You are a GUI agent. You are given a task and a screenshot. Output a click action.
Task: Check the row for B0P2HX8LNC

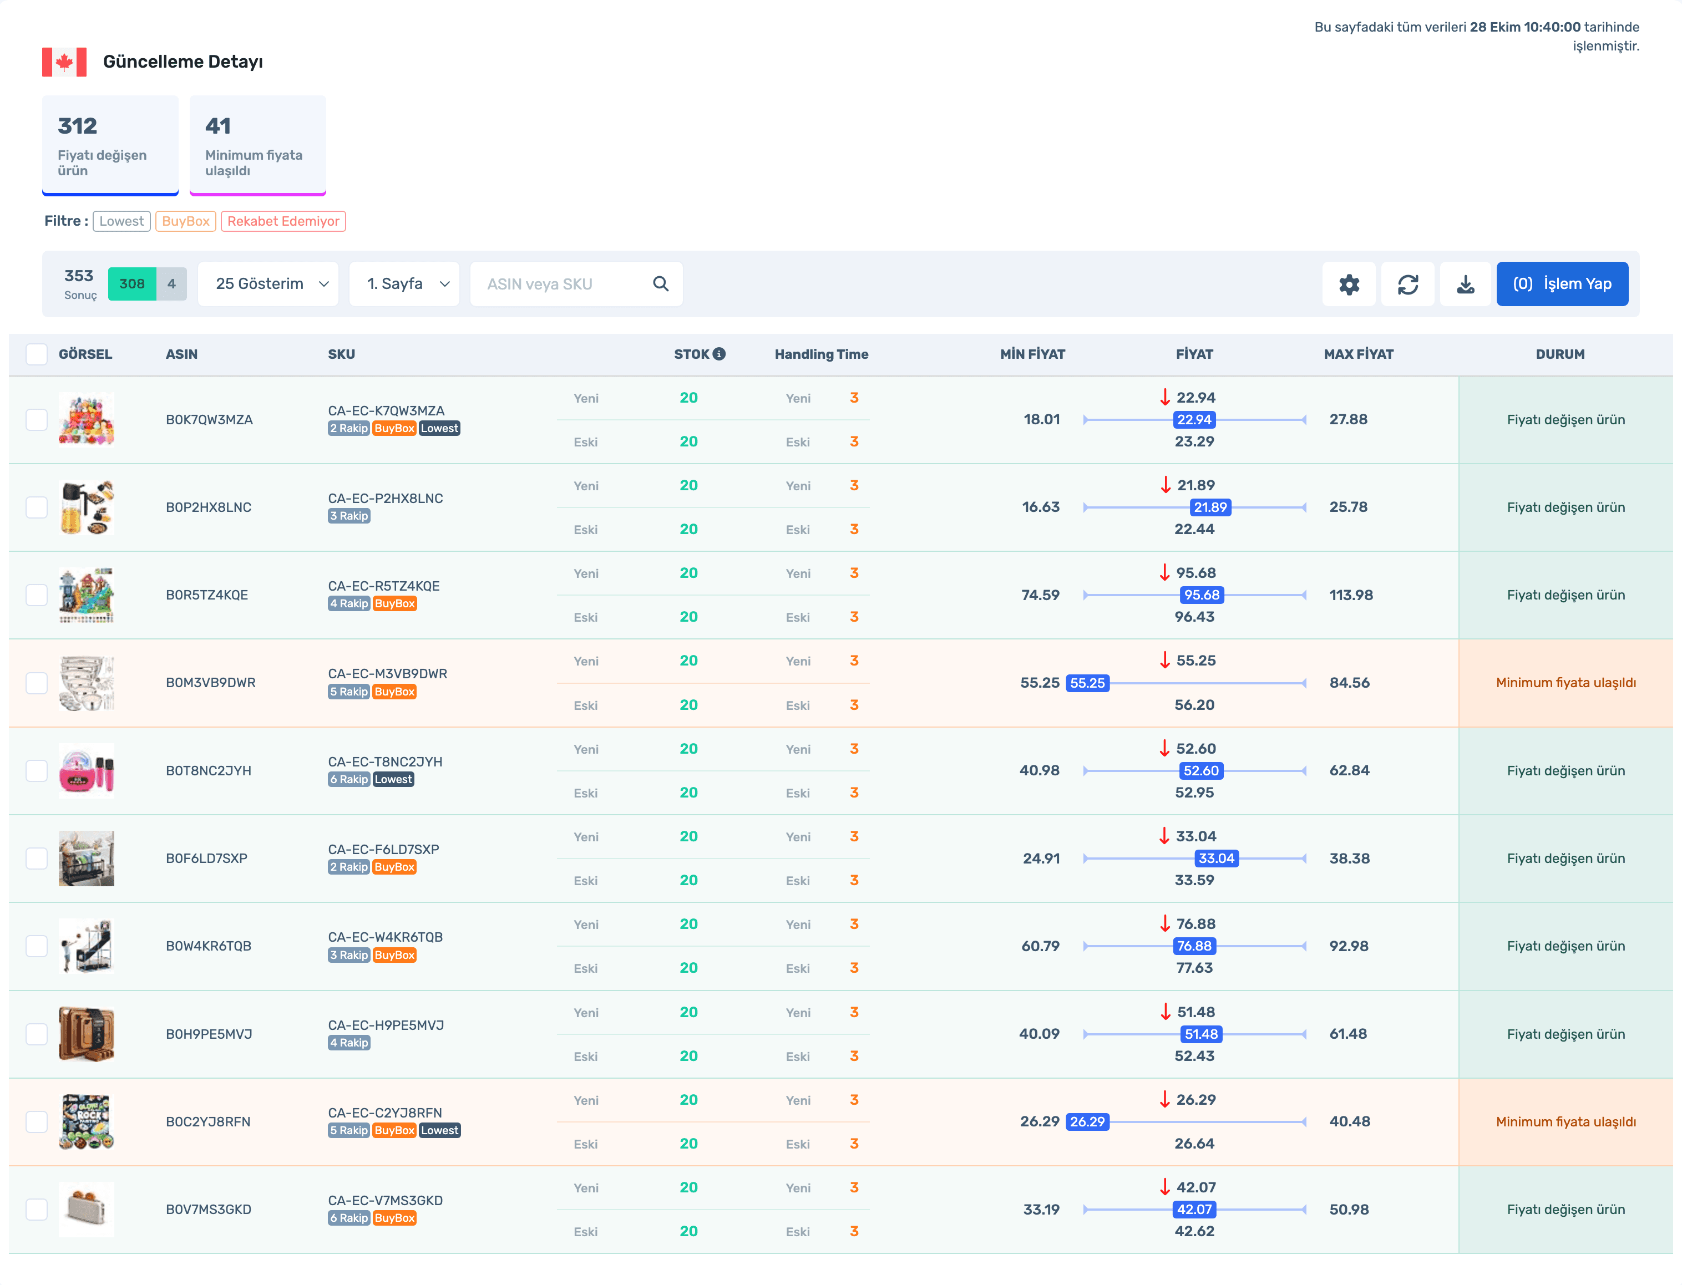coord(37,507)
